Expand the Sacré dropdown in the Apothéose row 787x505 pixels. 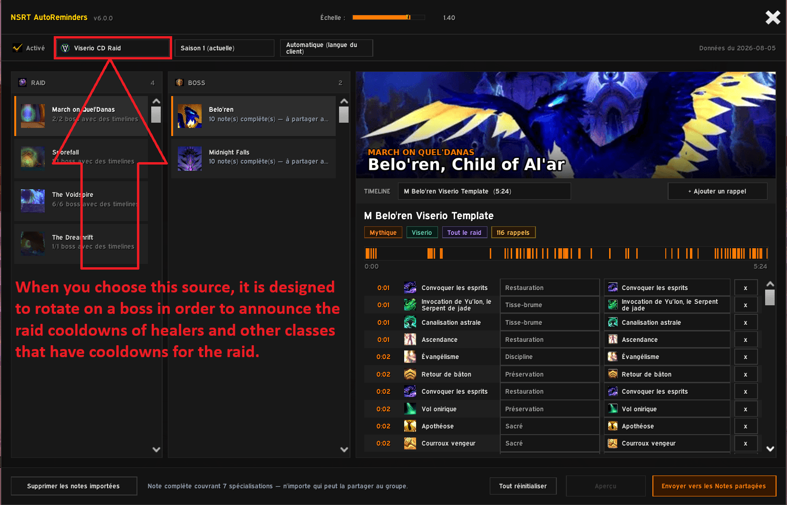click(x=549, y=426)
